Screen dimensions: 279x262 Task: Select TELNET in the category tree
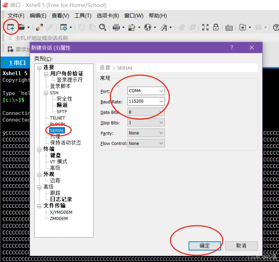pyautogui.click(x=57, y=118)
